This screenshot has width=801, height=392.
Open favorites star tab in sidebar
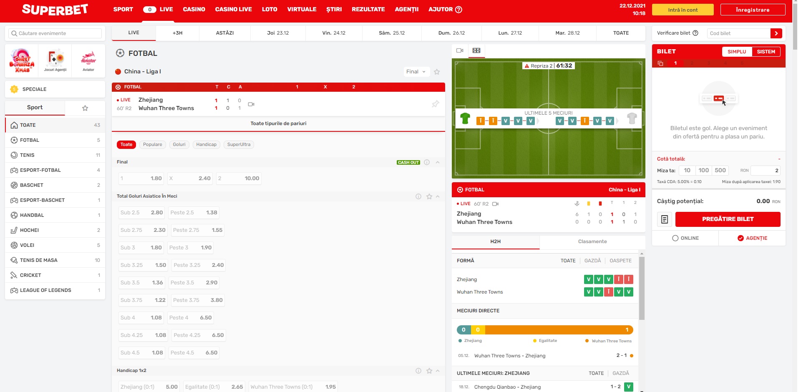tap(85, 108)
